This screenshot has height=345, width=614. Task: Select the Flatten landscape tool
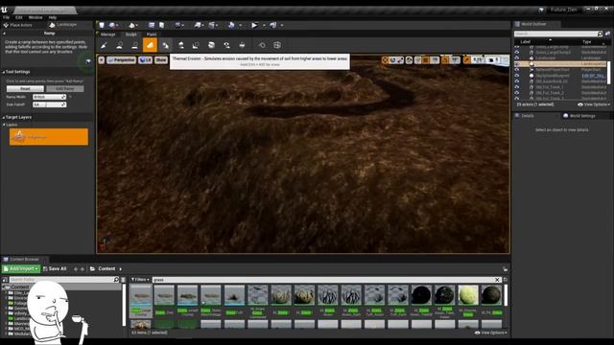134,45
